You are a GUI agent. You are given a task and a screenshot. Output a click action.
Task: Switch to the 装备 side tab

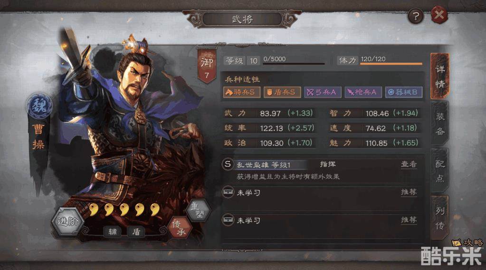440,124
